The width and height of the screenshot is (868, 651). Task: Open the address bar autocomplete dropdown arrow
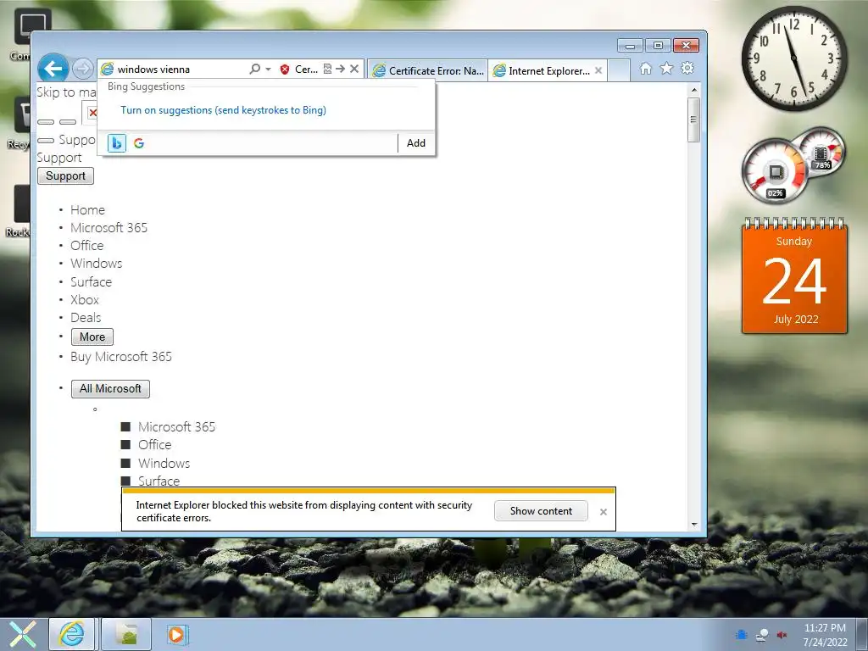point(269,70)
